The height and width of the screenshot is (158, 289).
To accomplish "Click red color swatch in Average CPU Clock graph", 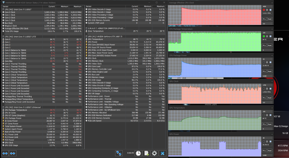I will pyautogui.click(x=264, y=10).
